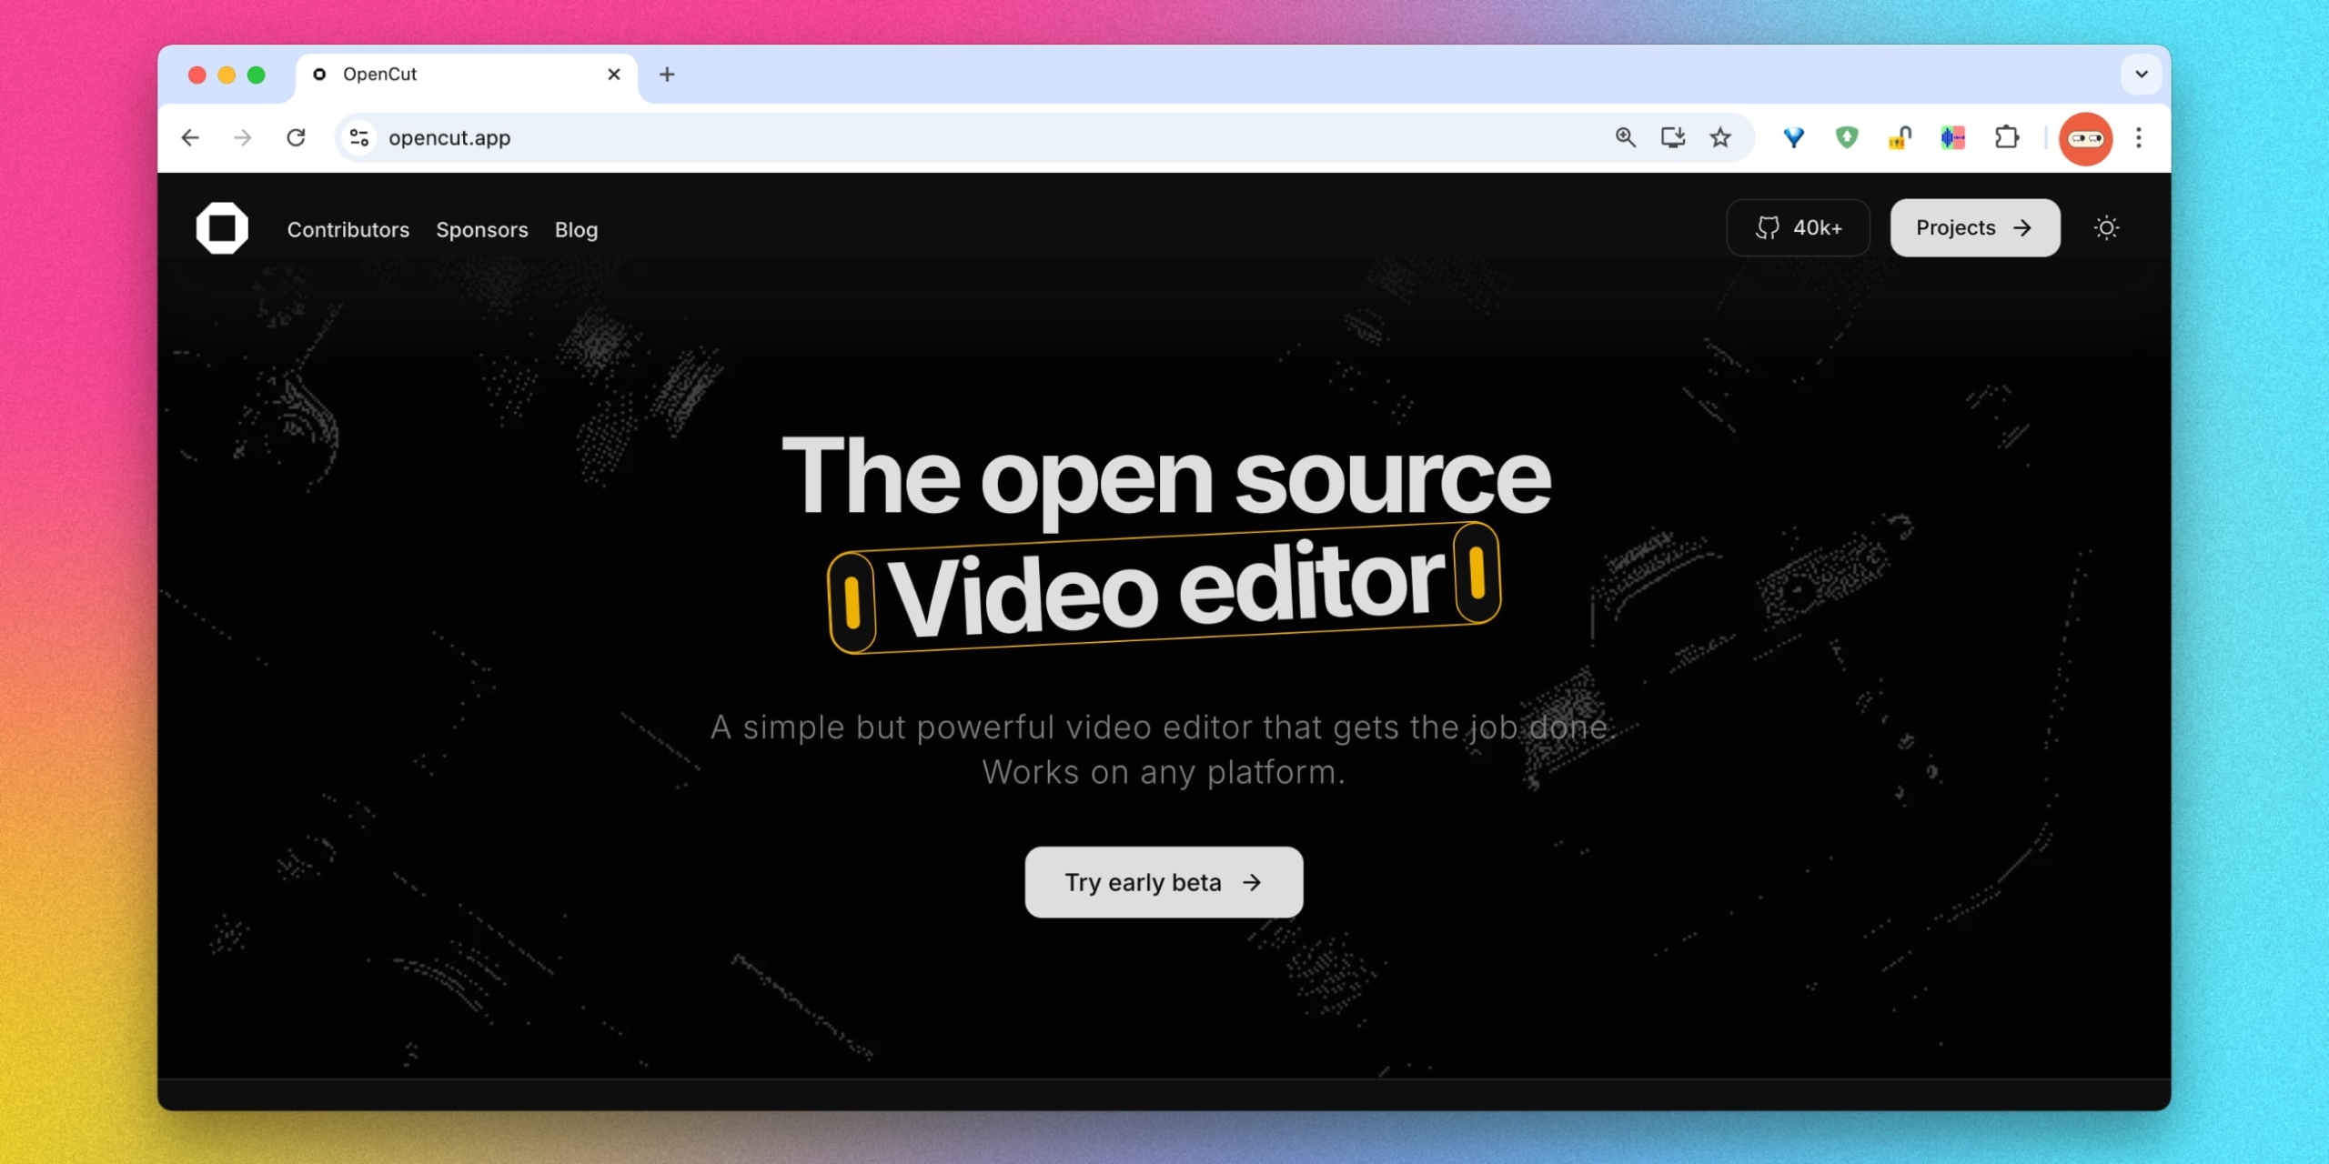Bookmark the page using the star icon
The image size is (2329, 1164).
pos(1720,137)
